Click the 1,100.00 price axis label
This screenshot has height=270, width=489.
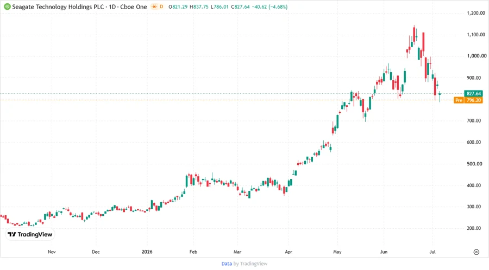(x=476, y=35)
